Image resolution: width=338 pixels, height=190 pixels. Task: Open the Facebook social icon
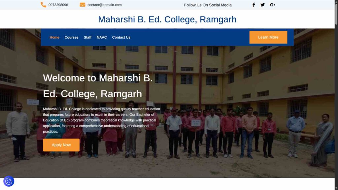point(254,5)
